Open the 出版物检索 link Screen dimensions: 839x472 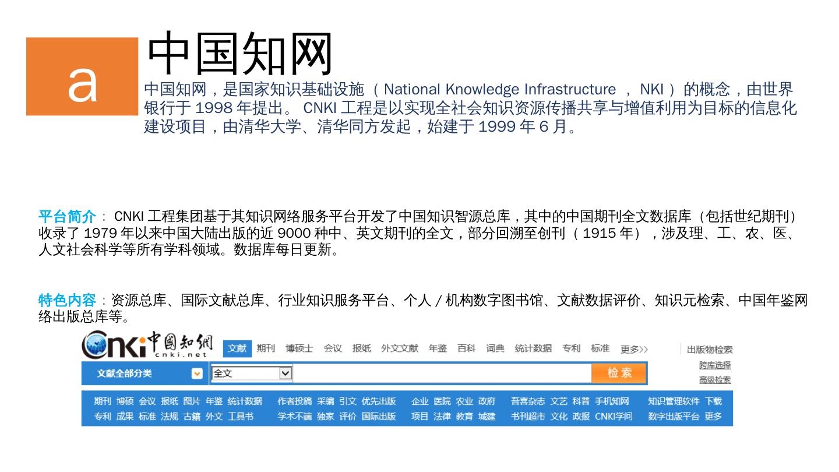tap(710, 350)
